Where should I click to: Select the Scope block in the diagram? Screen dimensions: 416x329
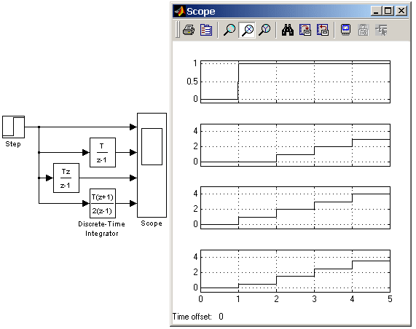(152, 165)
